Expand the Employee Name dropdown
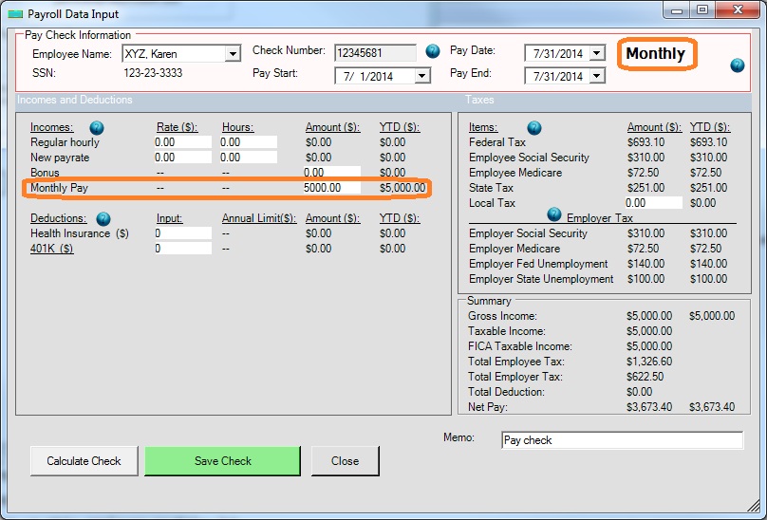The image size is (767, 520). coord(233,54)
